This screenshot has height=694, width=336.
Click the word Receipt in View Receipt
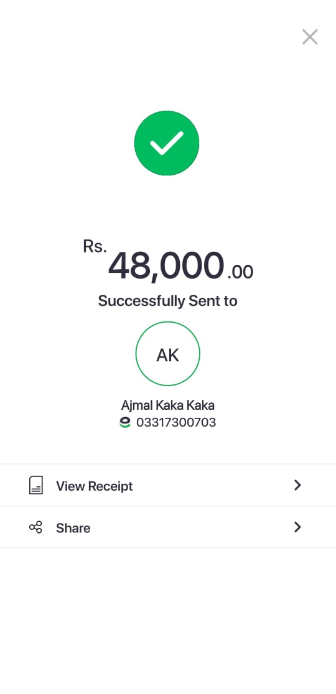[x=110, y=486]
